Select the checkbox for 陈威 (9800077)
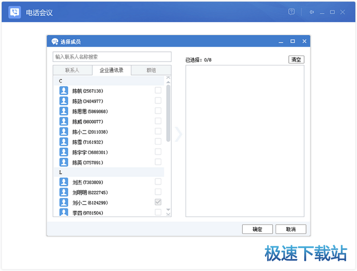This screenshot has height=271, width=357. (x=158, y=121)
